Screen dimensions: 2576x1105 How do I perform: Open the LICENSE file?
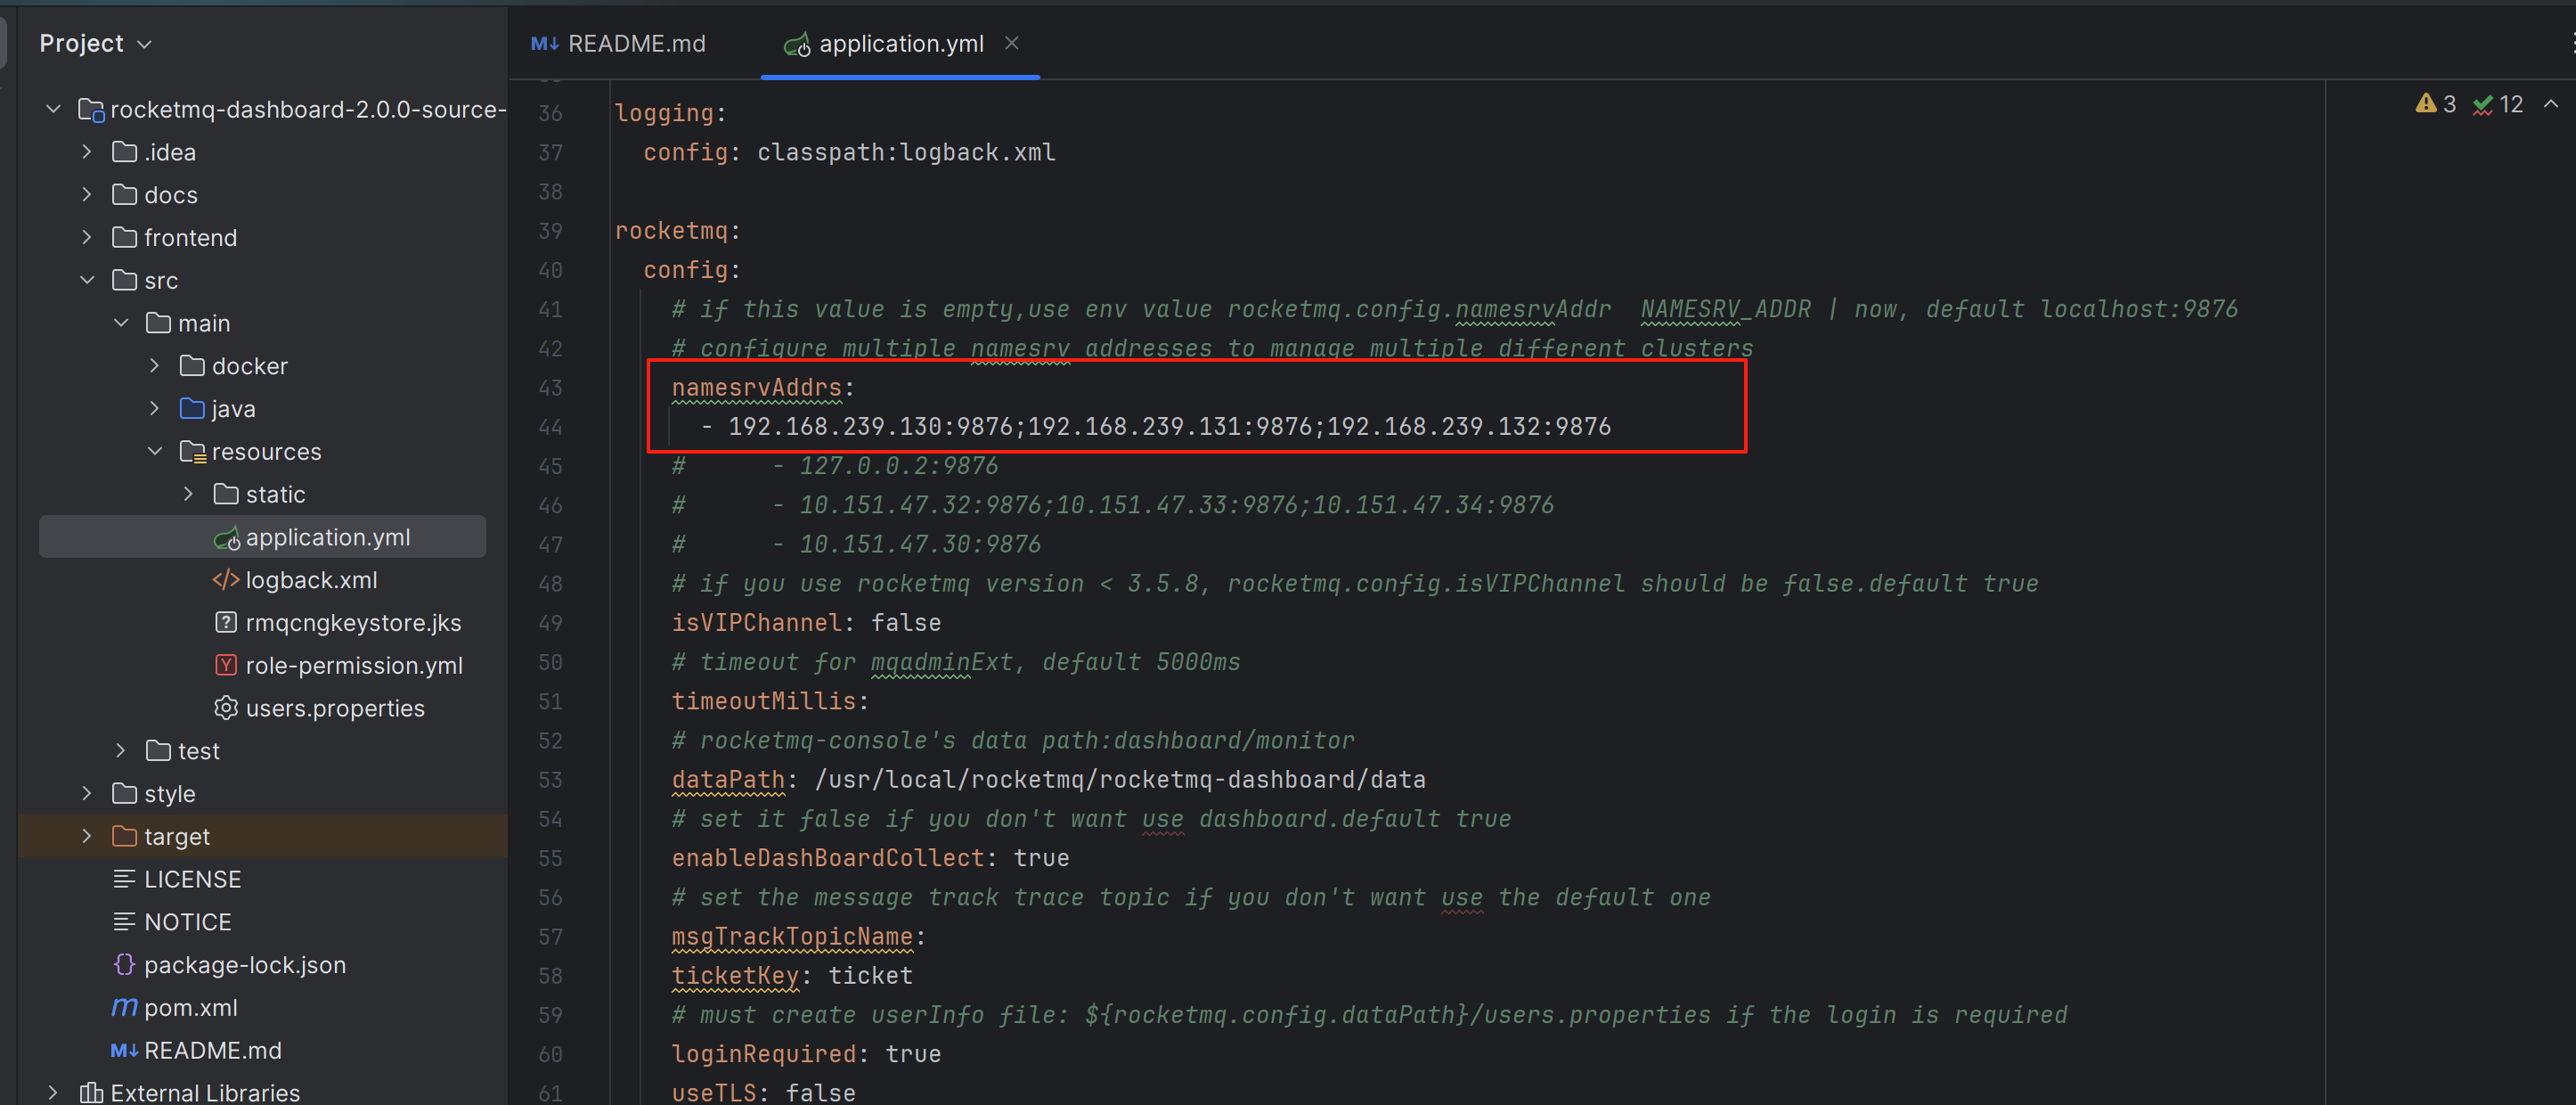coord(192,879)
